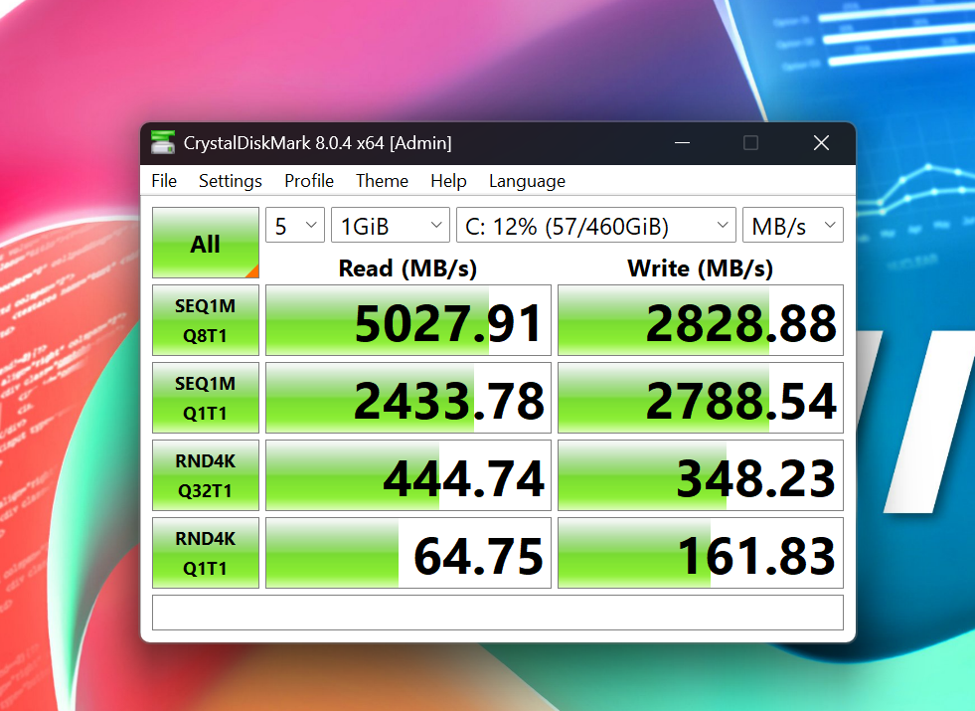Open the File menu
This screenshot has height=711, width=975.
164,181
